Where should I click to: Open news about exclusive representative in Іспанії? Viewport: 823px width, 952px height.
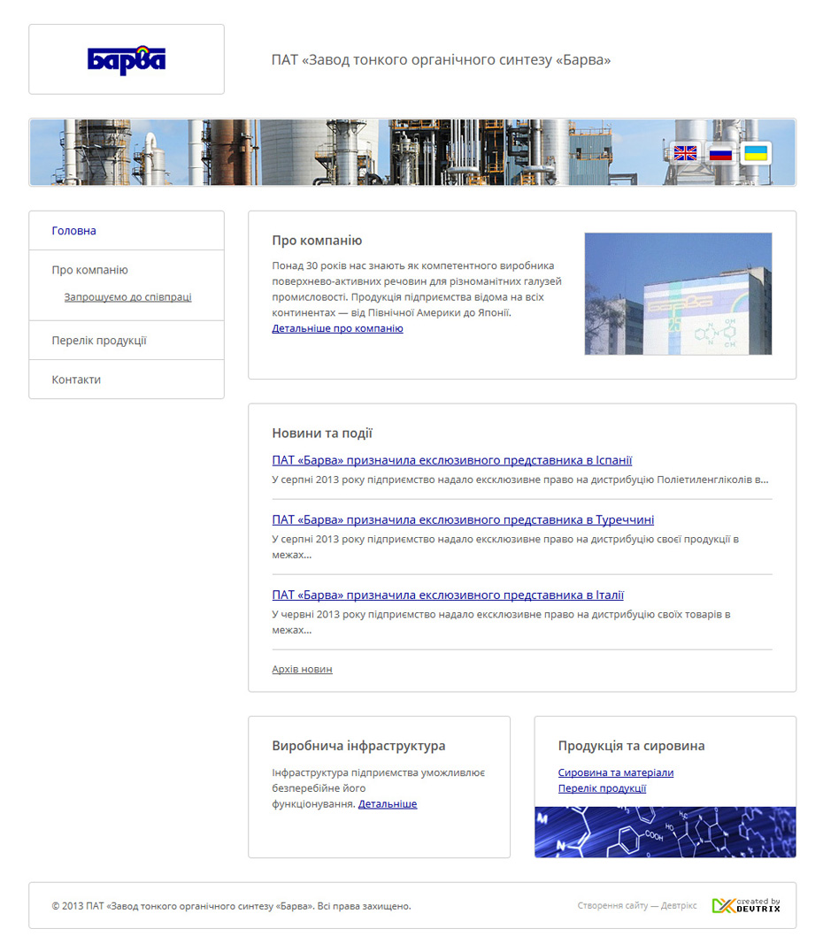451,460
